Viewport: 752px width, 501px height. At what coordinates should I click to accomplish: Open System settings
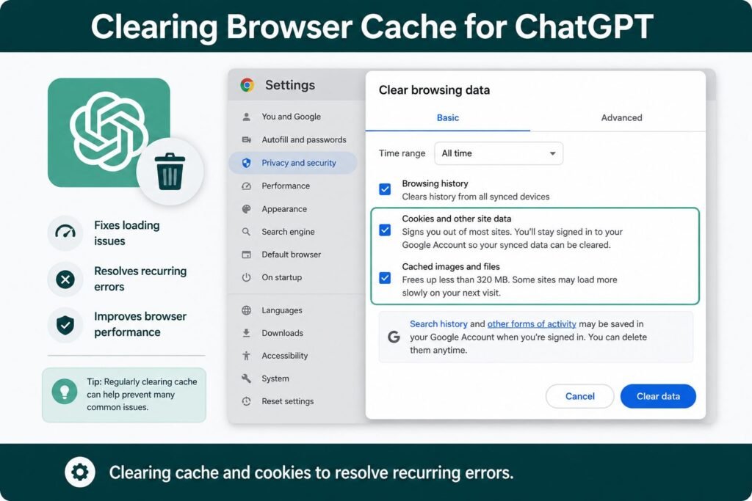[x=275, y=379]
